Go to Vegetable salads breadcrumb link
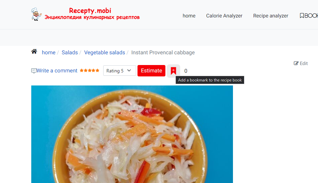The height and width of the screenshot is (183, 318). click(x=105, y=52)
